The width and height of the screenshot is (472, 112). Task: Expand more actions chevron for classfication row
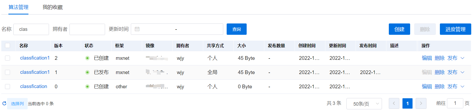(463, 86)
